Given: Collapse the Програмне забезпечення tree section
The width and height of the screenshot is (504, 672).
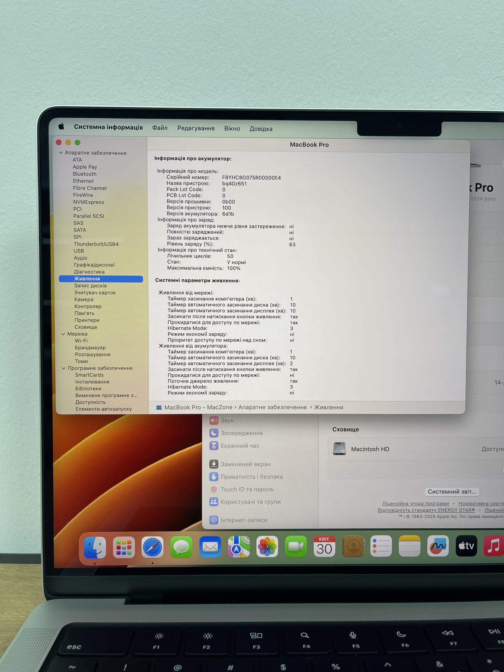Looking at the screenshot, I should point(64,368).
